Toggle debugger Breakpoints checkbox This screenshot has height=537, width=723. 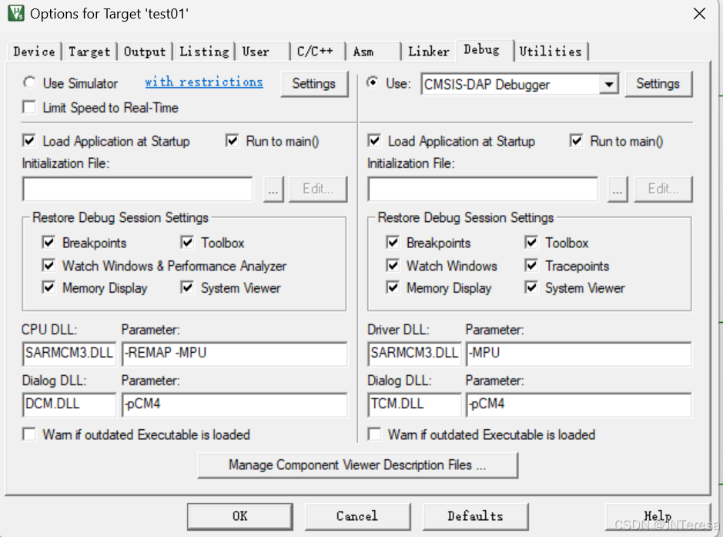pos(393,242)
